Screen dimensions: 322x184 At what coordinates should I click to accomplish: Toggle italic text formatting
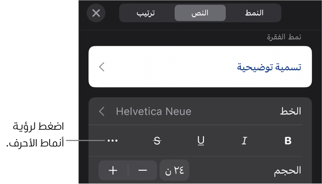click(x=244, y=141)
